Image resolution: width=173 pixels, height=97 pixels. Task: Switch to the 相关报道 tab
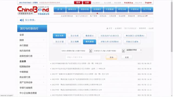coord(89,42)
